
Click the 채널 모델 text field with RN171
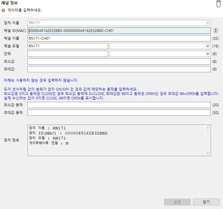(68, 46)
